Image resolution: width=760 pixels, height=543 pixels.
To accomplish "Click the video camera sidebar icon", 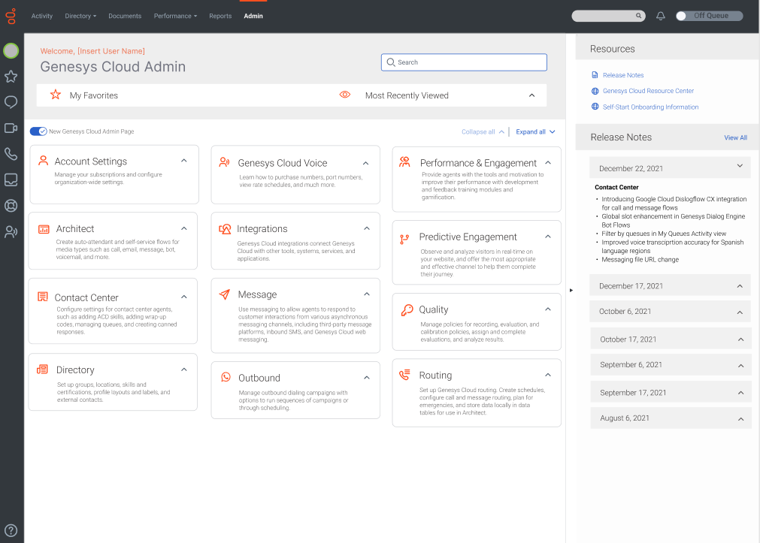I will point(11,128).
